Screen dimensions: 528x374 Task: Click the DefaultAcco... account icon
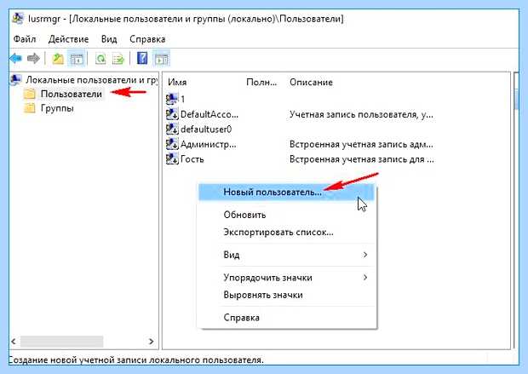[x=172, y=114]
